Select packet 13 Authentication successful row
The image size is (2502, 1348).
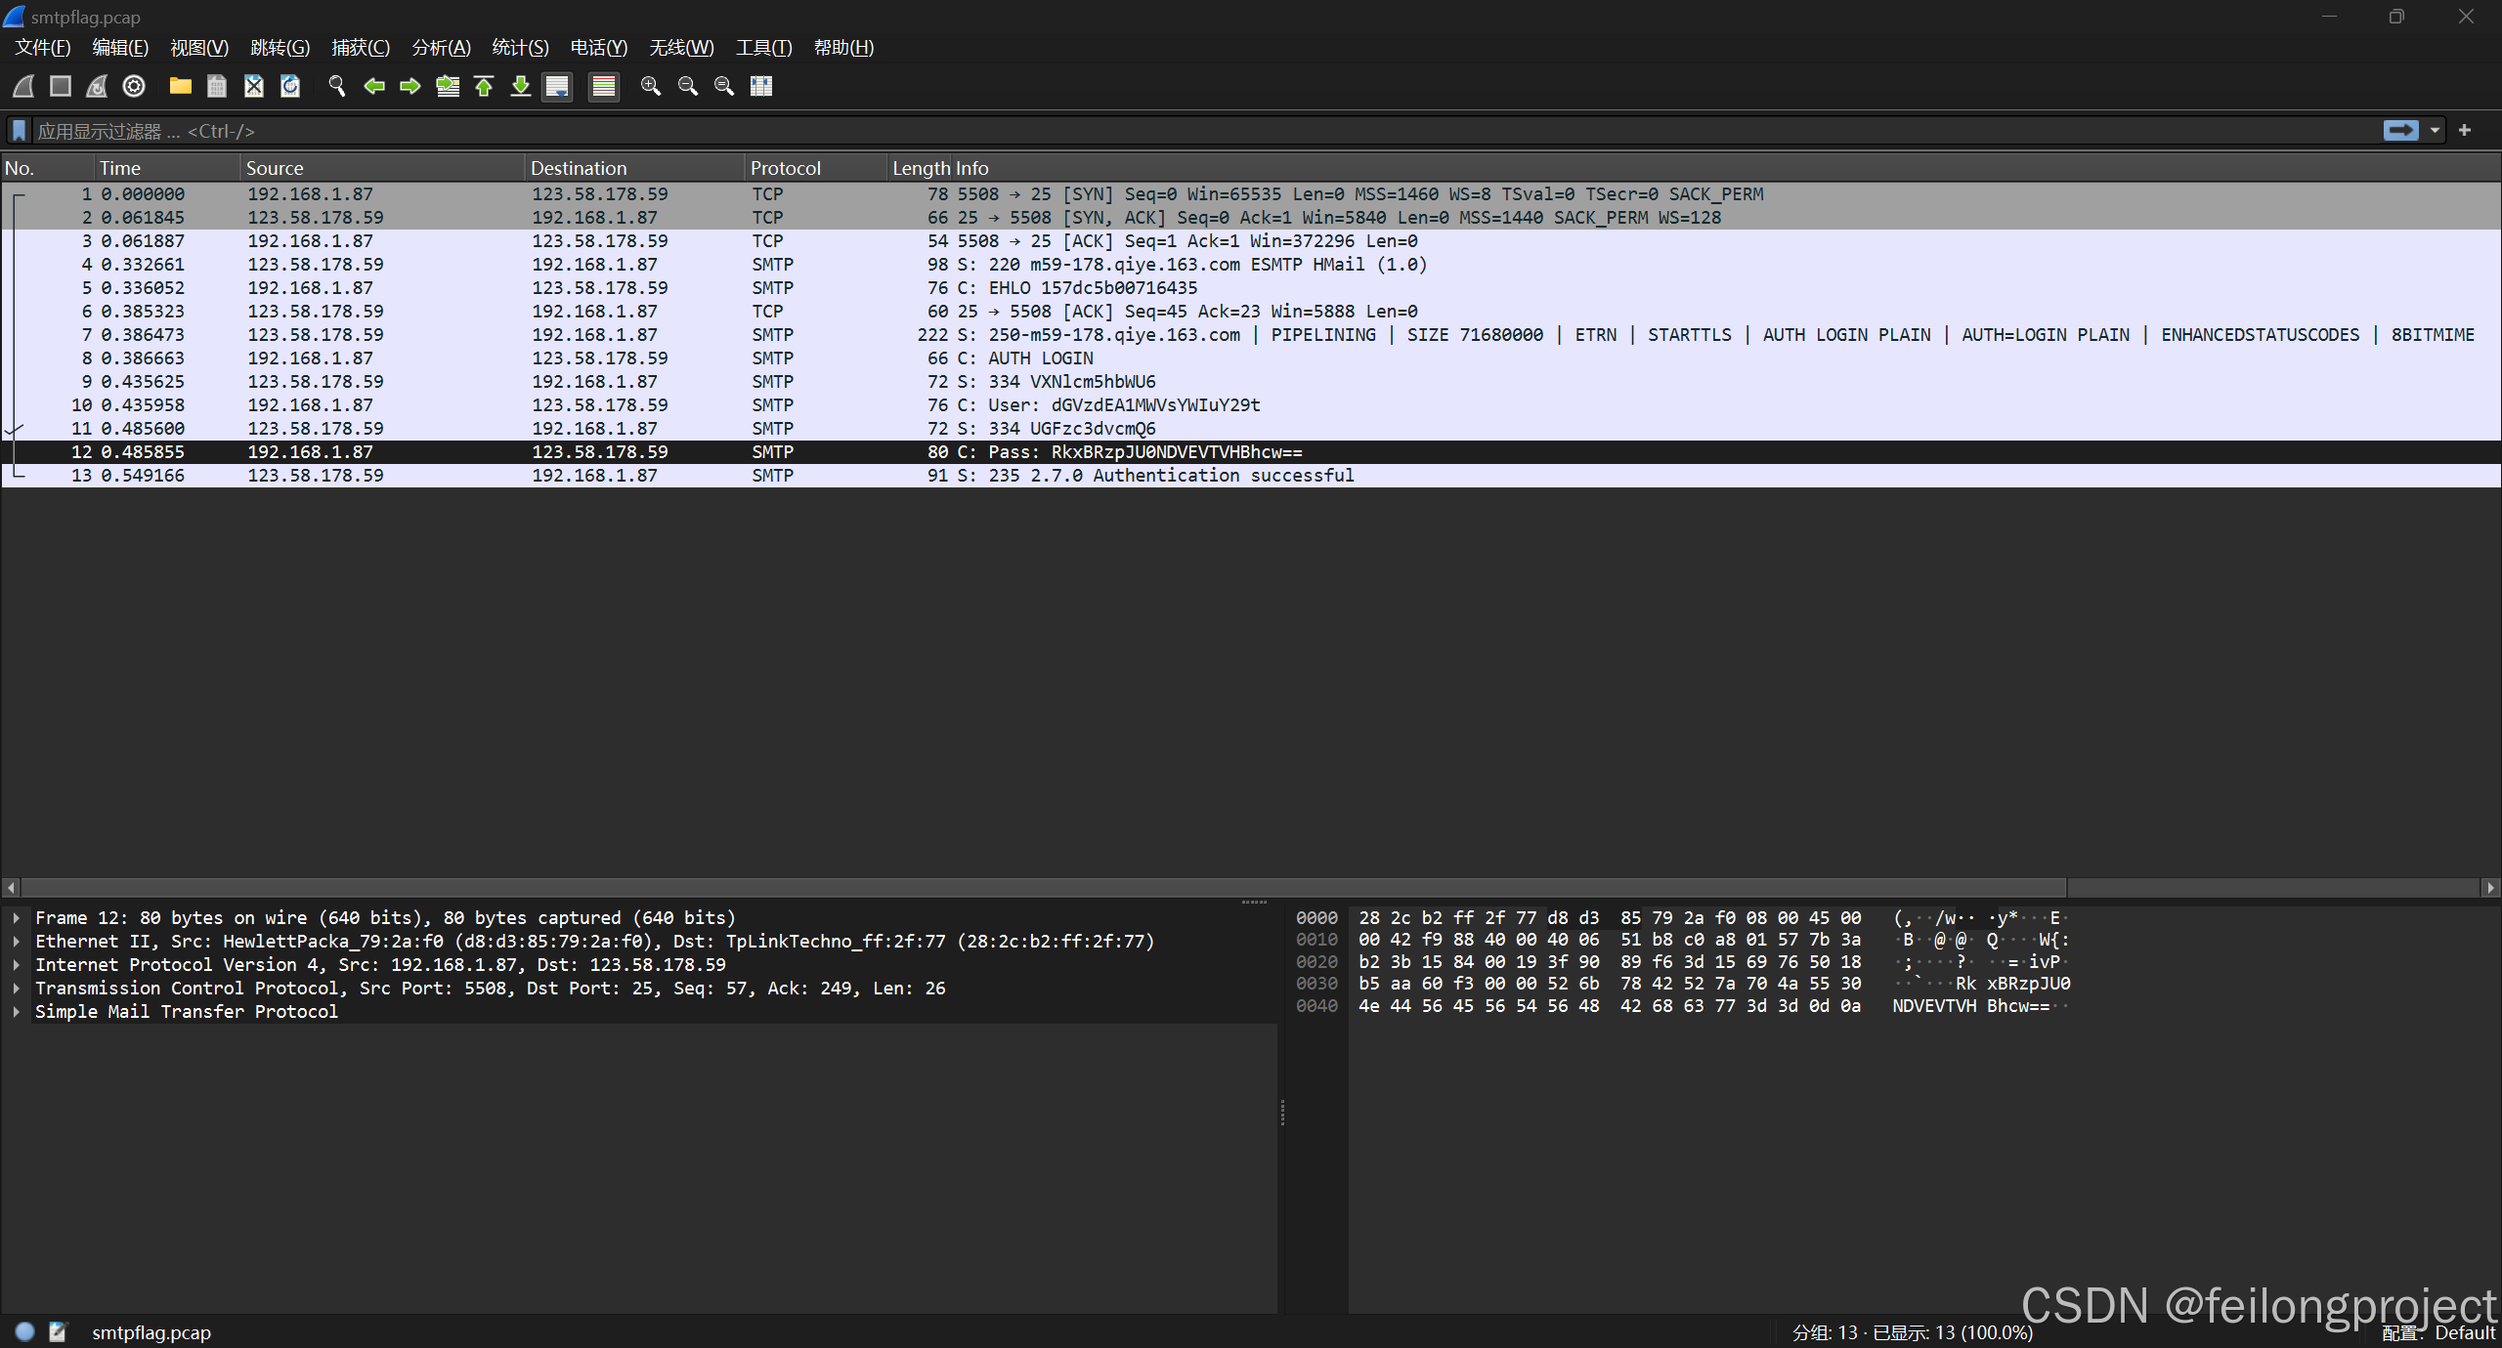pyautogui.click(x=1173, y=476)
